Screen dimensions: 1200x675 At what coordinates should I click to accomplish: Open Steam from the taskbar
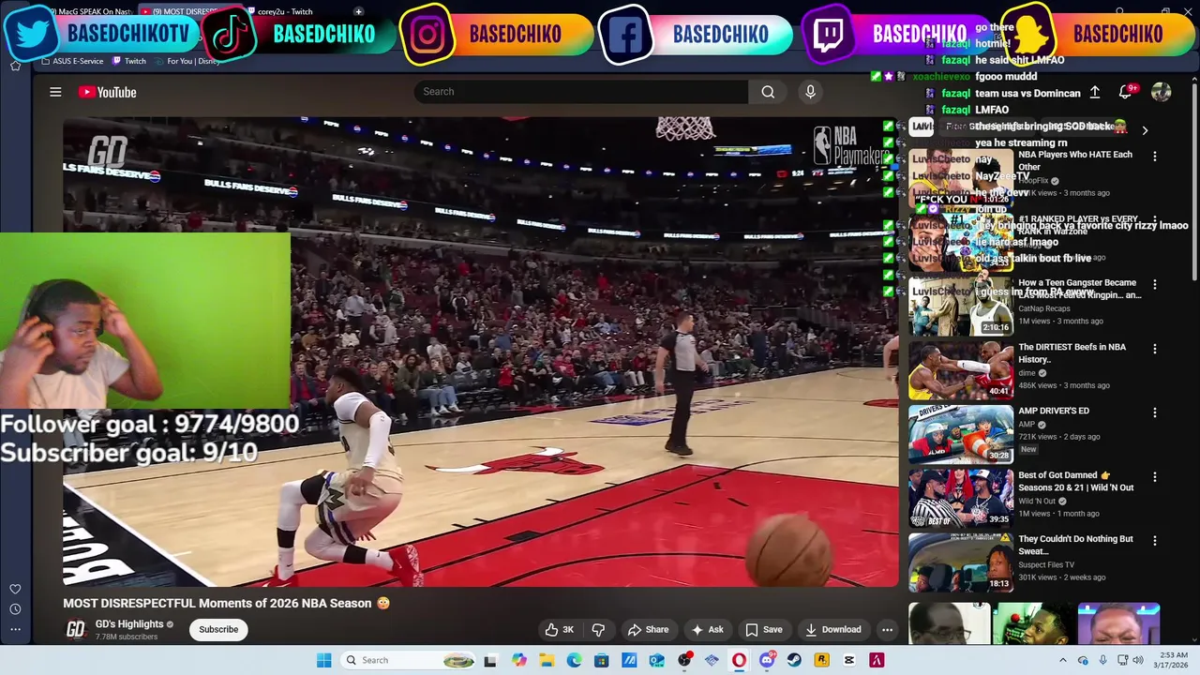coord(794,660)
